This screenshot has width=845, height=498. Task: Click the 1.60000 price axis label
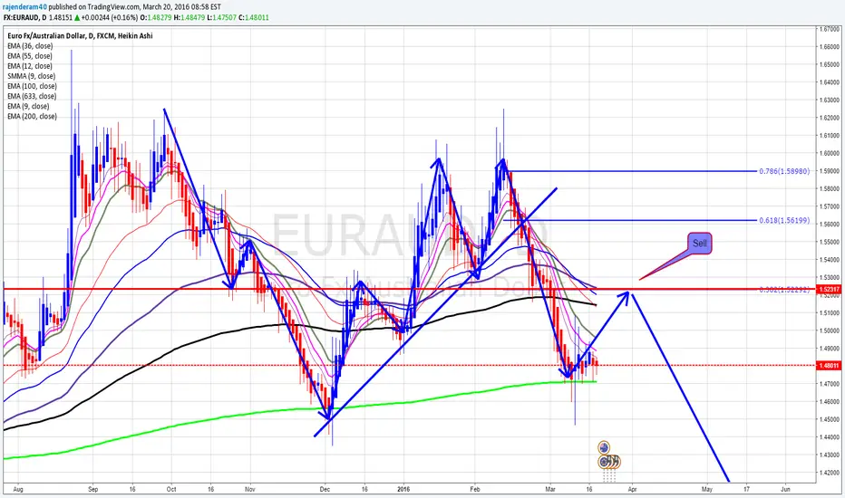click(x=830, y=153)
